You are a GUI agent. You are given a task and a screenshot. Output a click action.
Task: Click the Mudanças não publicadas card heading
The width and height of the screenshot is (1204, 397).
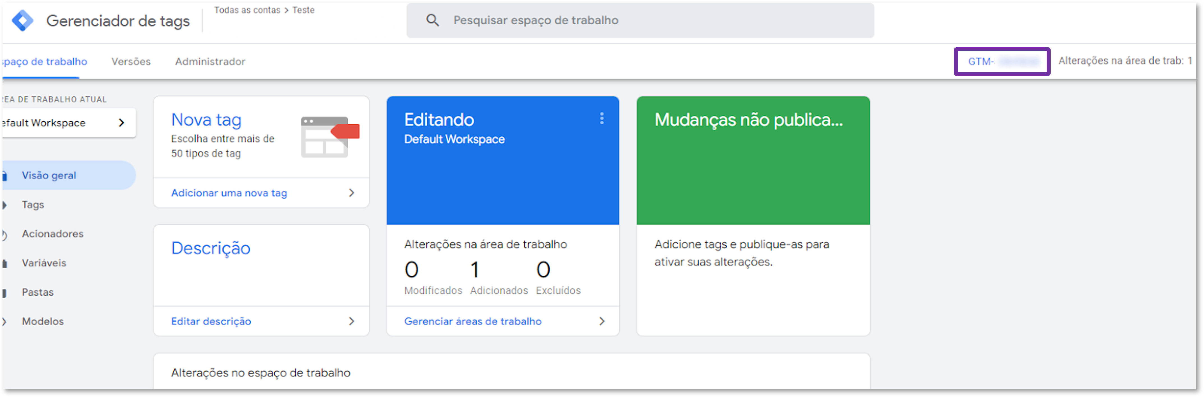(x=748, y=120)
